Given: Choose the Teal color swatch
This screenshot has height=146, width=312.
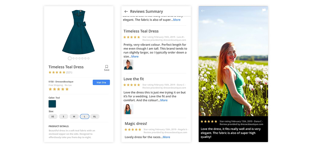Looking at the screenshot, I should click(52, 104).
